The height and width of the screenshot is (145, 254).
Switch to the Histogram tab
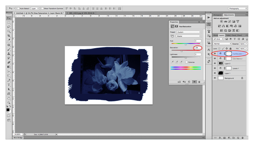(217, 15)
